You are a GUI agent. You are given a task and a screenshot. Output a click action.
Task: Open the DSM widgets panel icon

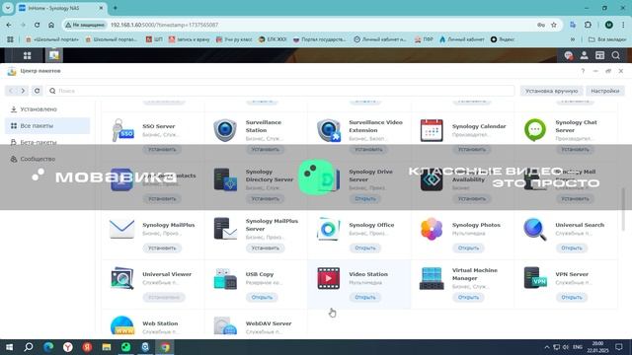point(599,55)
